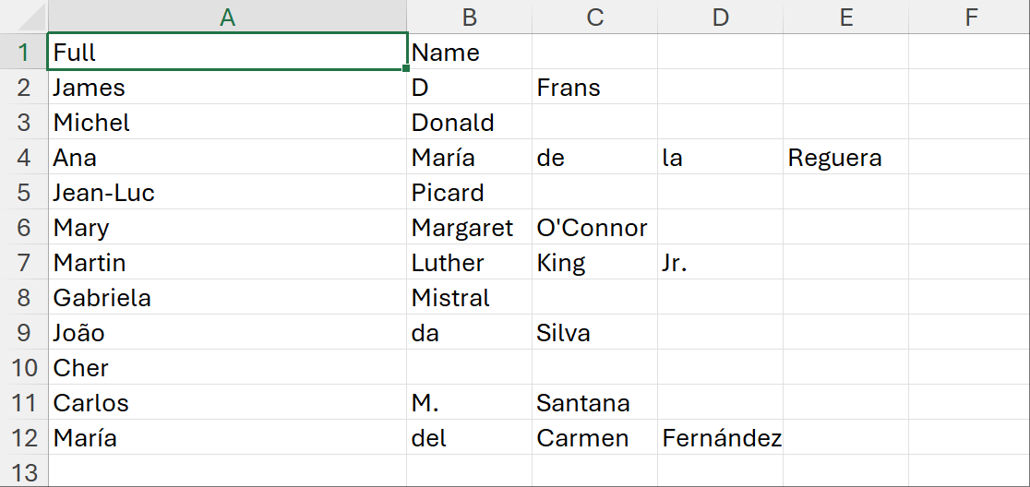Click the cell with "Mistral"
Viewport: 1030px width, 487px height.
pyautogui.click(x=469, y=298)
